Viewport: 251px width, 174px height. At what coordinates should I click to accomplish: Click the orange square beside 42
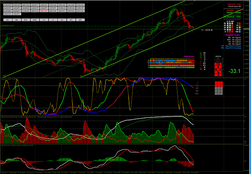point(240,28)
